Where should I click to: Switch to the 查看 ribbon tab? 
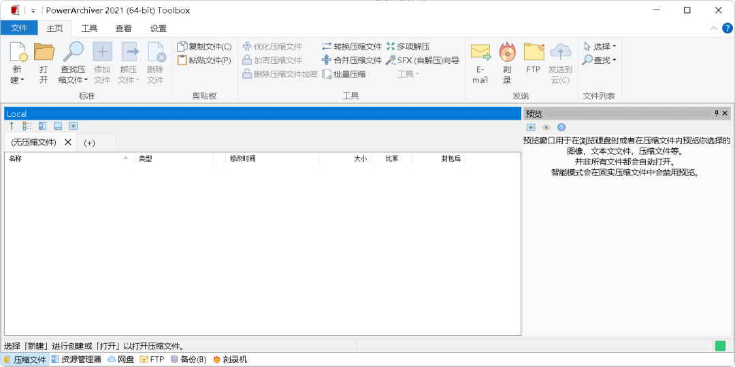124,28
